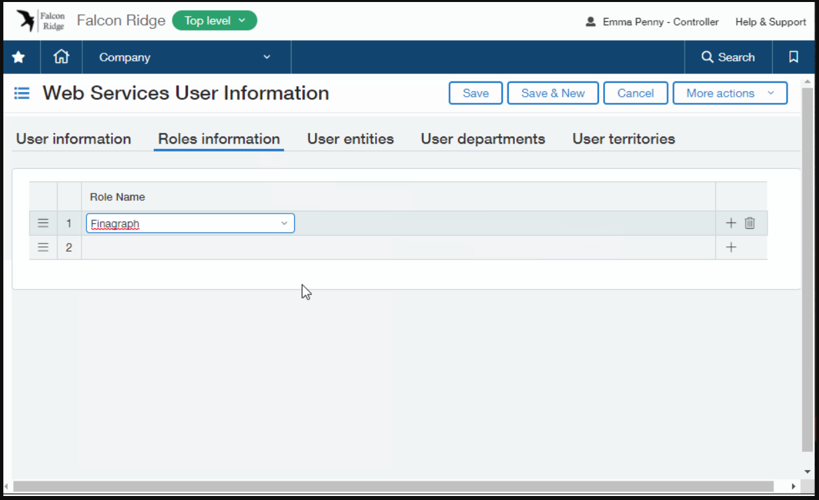Open the bookmark icon in navigation bar
Viewport: 819px width, 500px height.
coord(794,57)
